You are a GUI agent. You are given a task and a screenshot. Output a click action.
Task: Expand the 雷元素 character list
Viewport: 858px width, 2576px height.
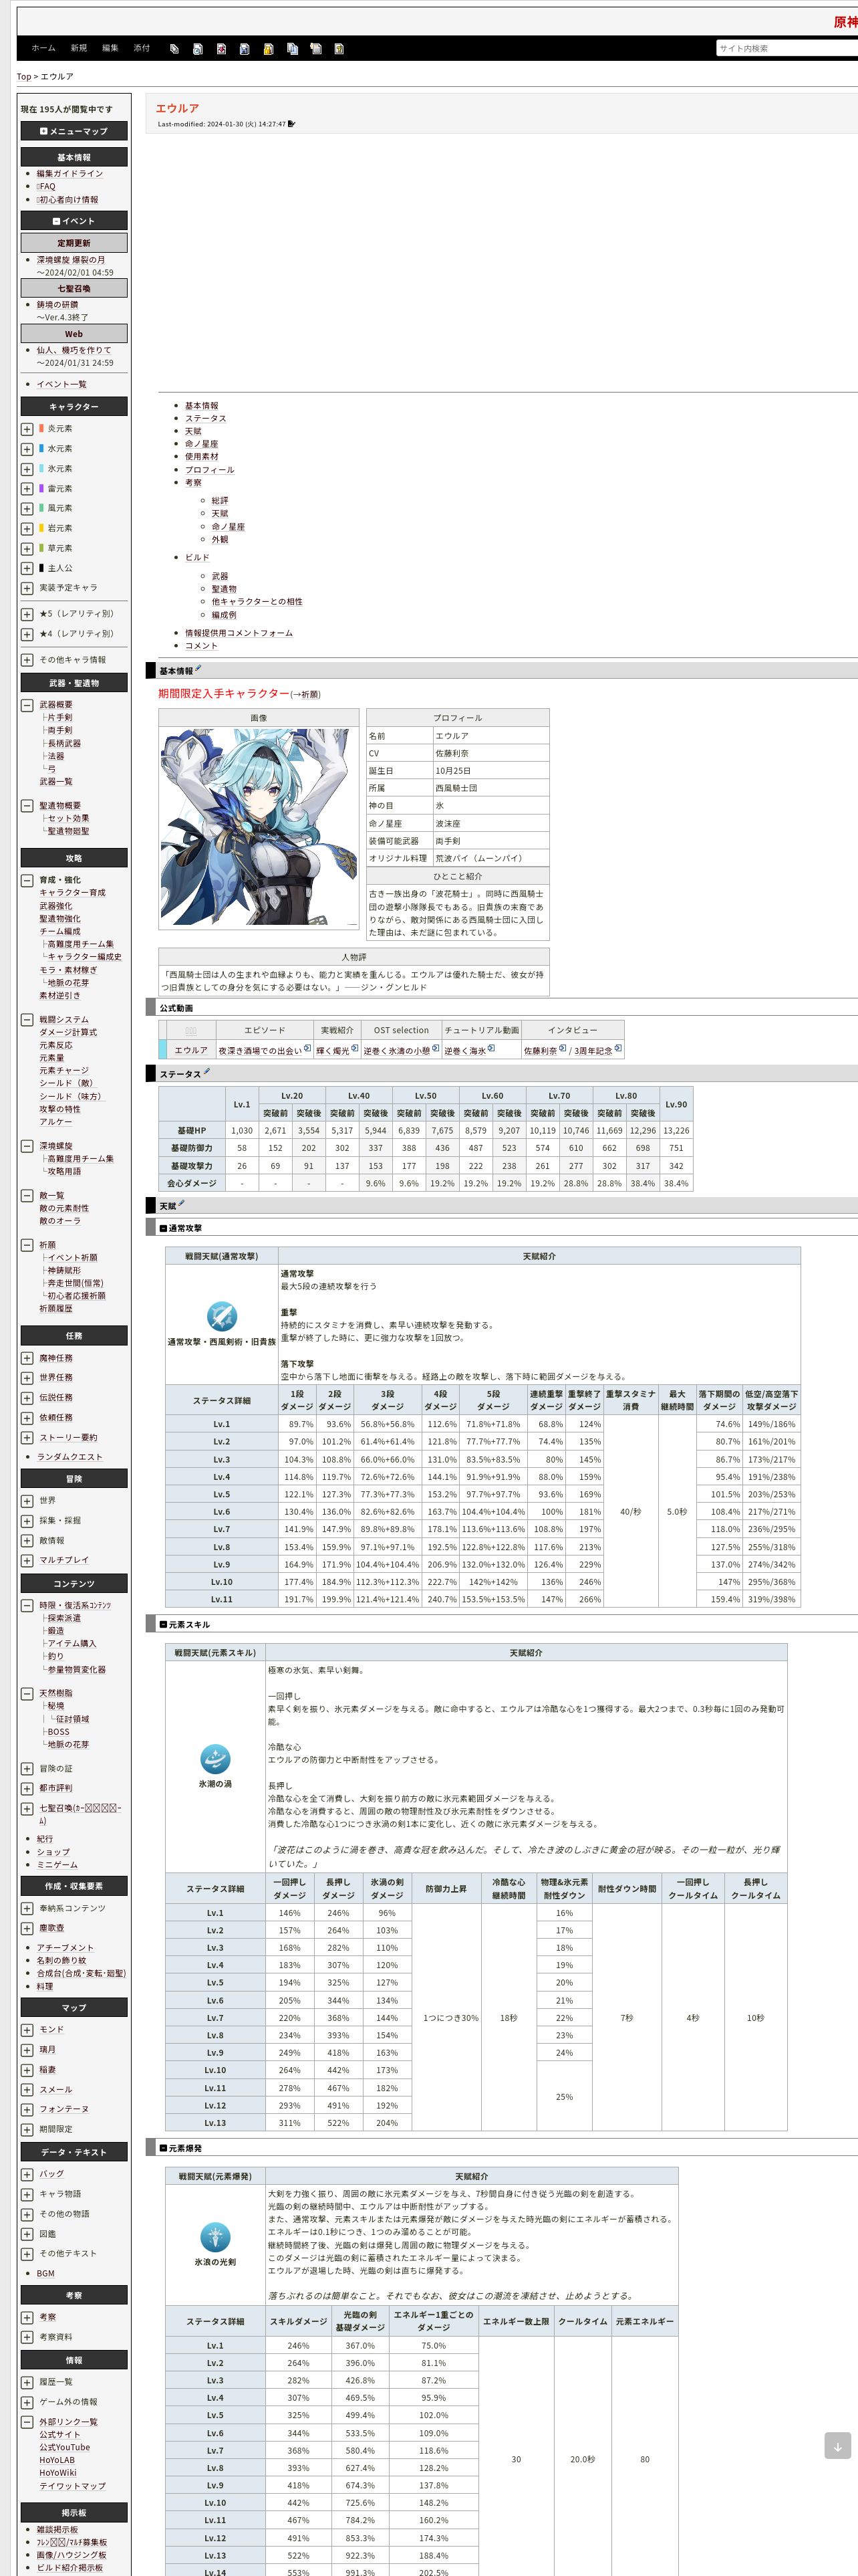point(27,489)
